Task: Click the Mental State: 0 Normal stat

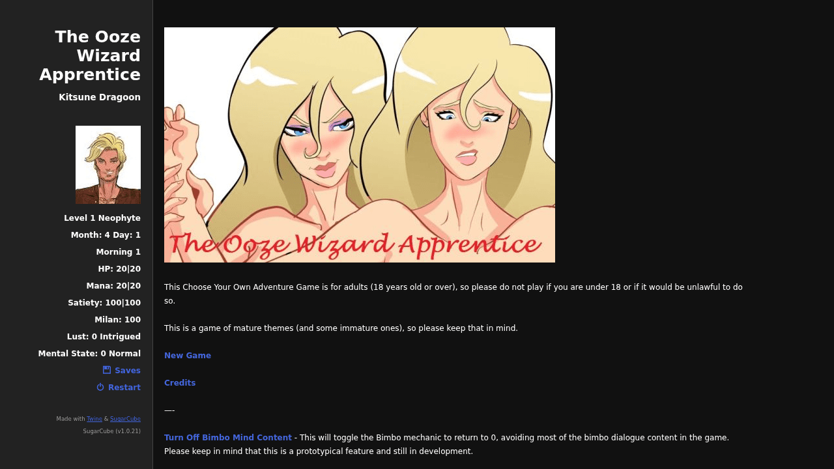Action: [x=89, y=354]
